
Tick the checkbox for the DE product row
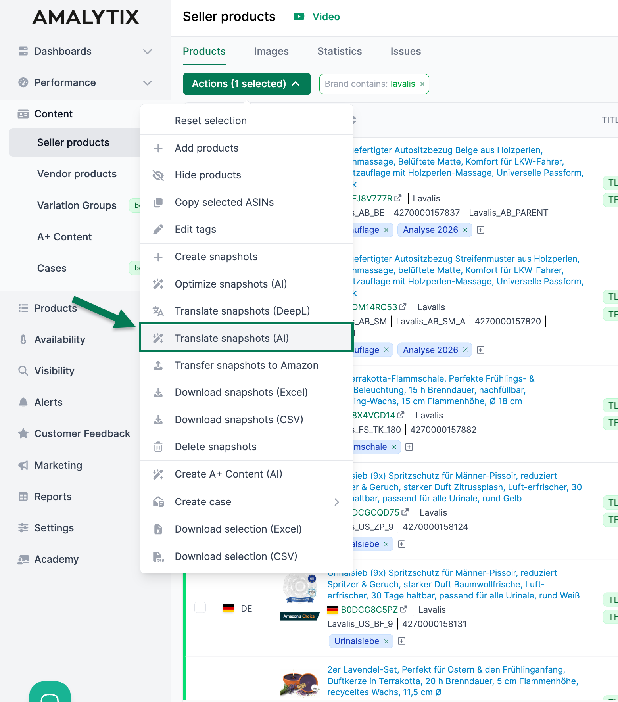(x=200, y=608)
